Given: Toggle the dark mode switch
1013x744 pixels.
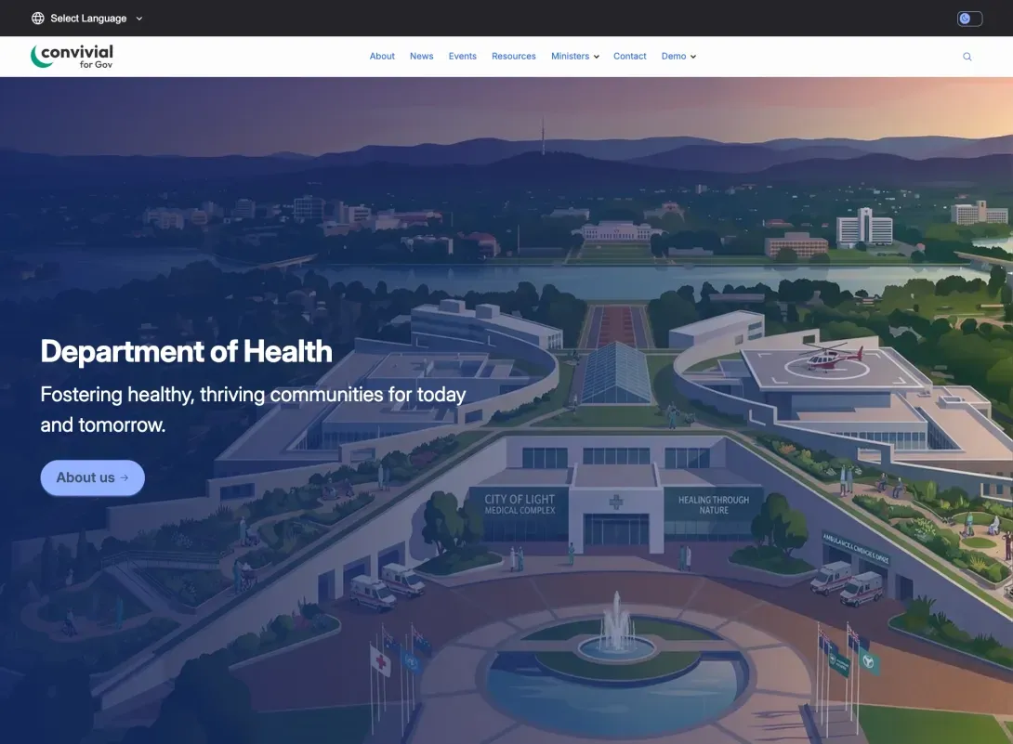Looking at the screenshot, I should [969, 18].
